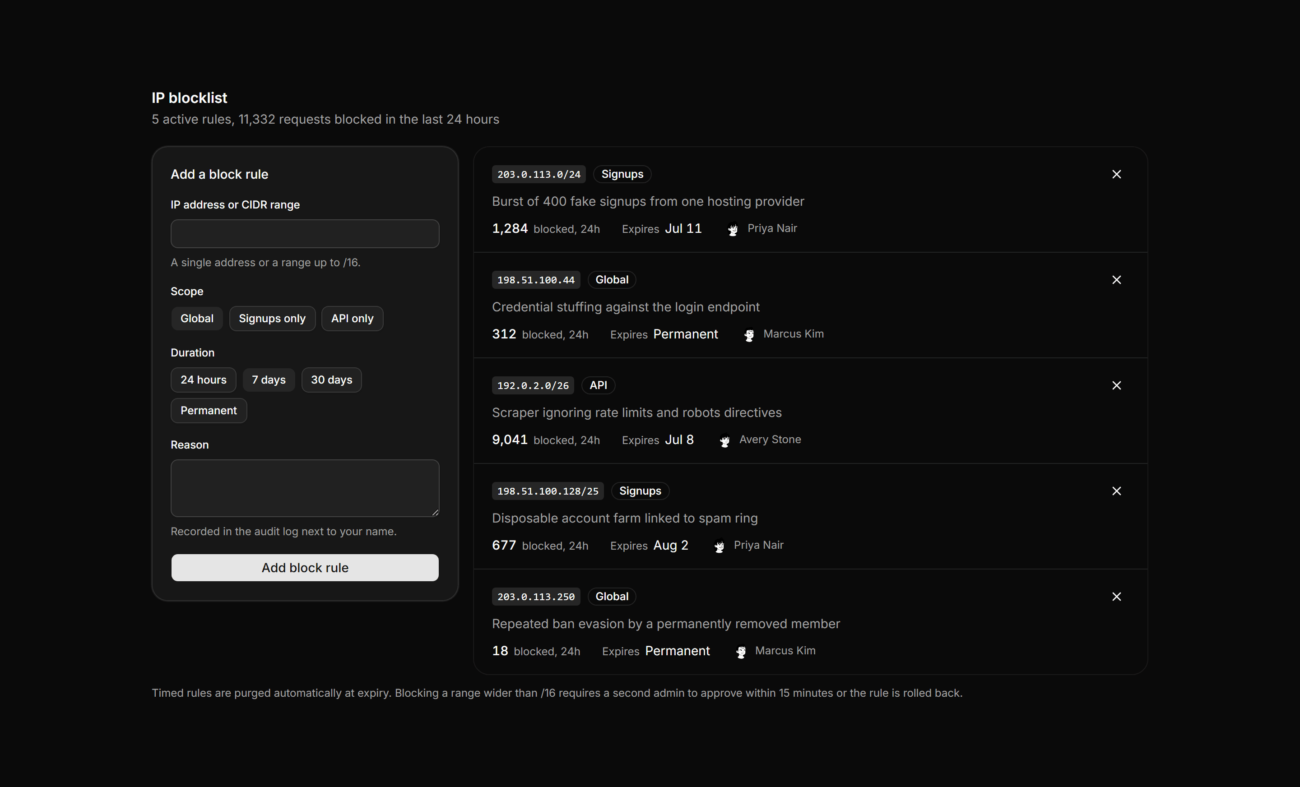Click the Global badge on 203.0.113.250

click(x=612, y=596)
